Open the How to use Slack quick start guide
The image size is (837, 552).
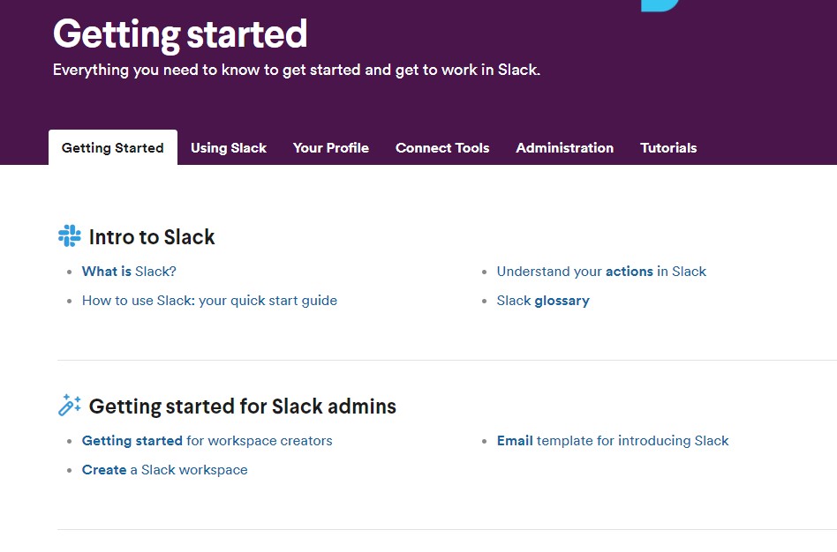209,301
